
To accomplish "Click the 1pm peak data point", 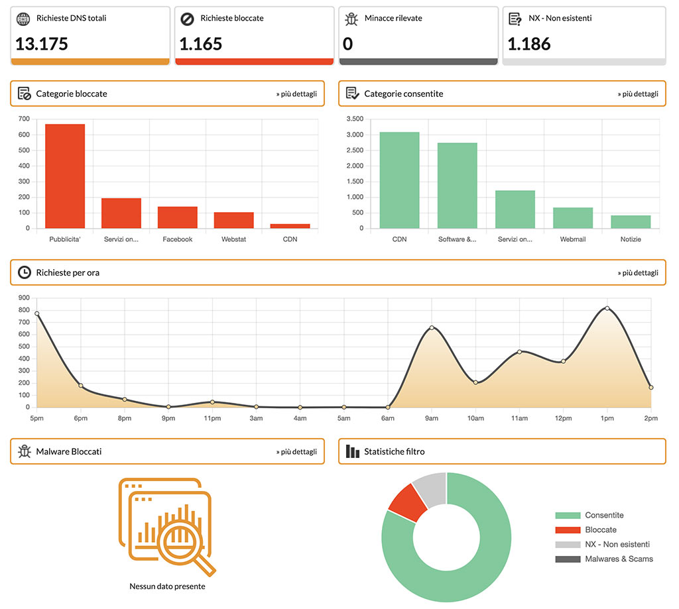I will click(607, 308).
